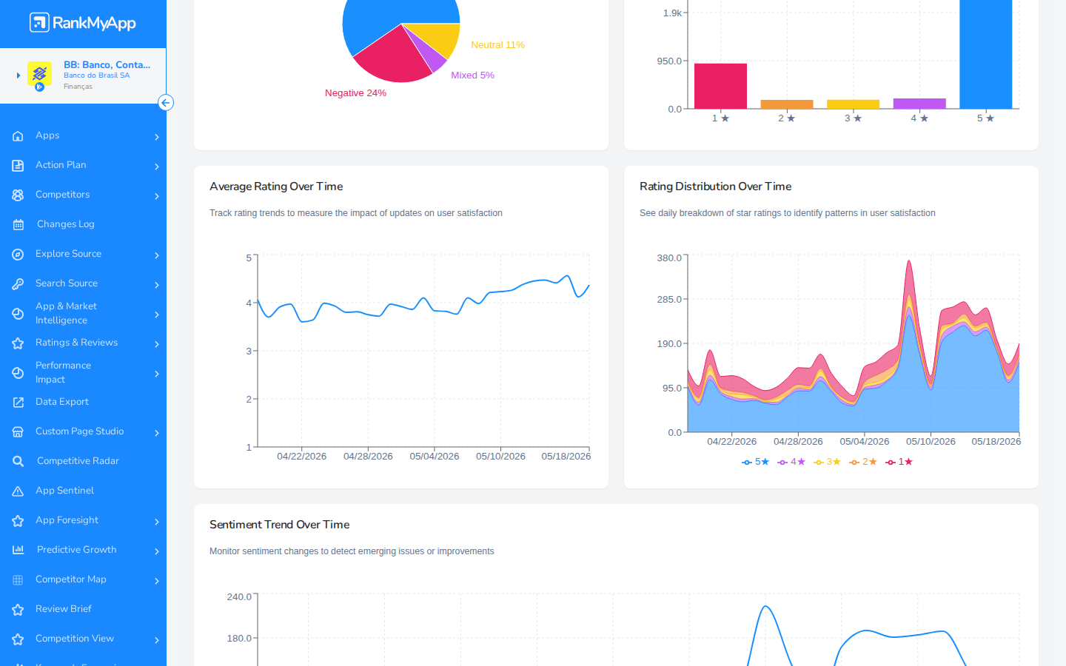1066x666 pixels.
Task: Click the Competitors icon
Action: tap(18, 195)
